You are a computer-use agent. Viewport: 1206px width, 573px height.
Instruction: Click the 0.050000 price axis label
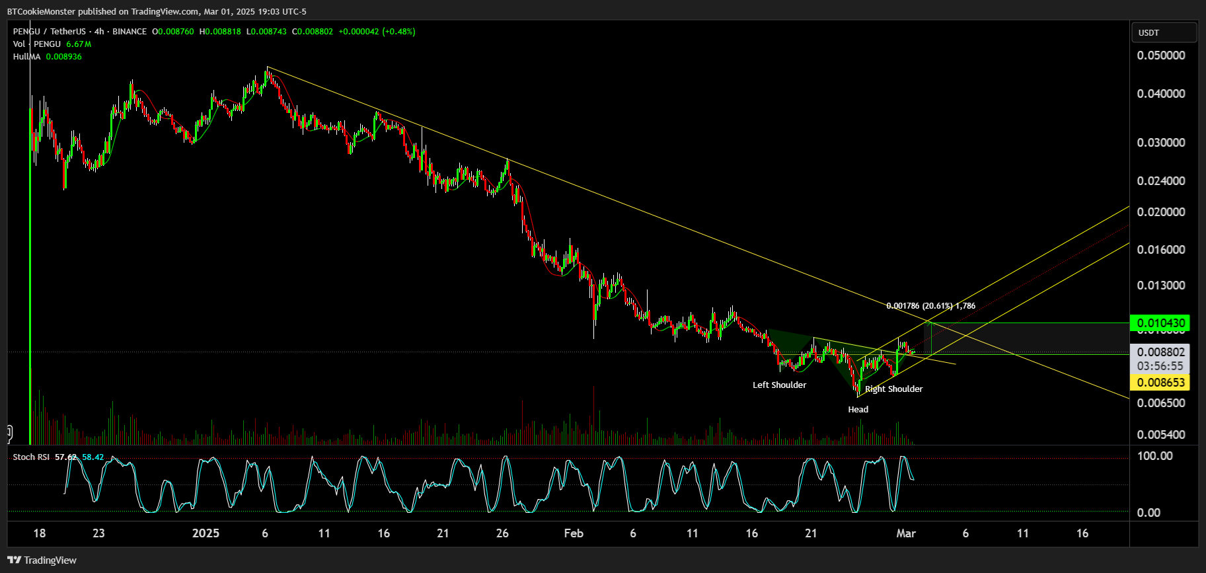pyautogui.click(x=1161, y=56)
